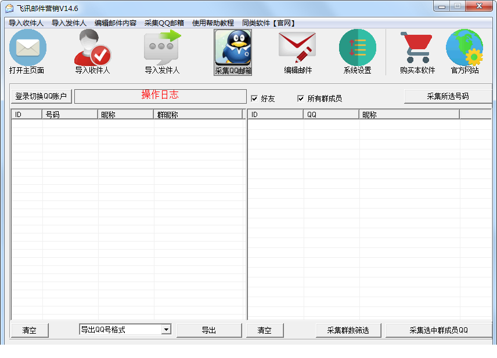Open the 编辑邮件 envelope-pencil icon
Image resolution: width=497 pixels, height=358 pixels.
coord(297,48)
